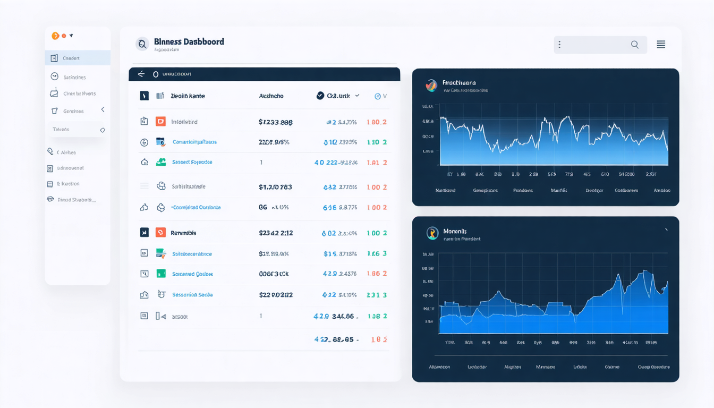Click the bucket icon beside 'Gontines' in sidebar

54,111
